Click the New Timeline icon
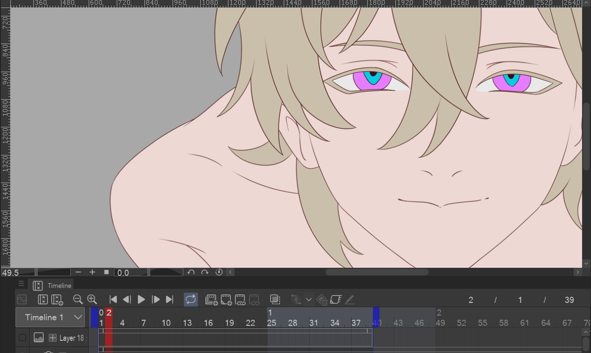Viewport: 591px width, 353px height. point(57,300)
